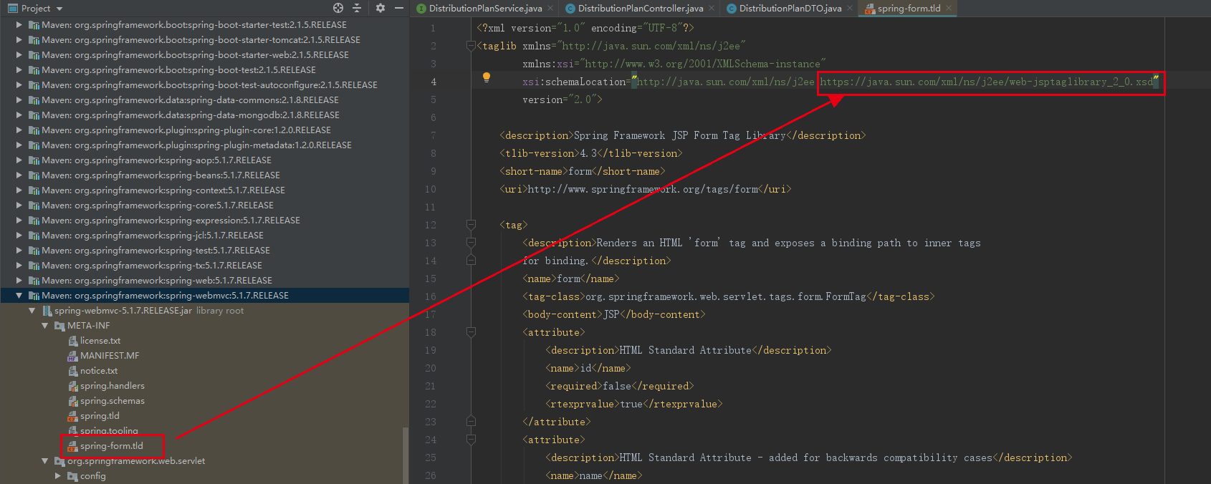1211x484 pixels.
Task: Fold the attribute block at line 24
Action: point(471,440)
